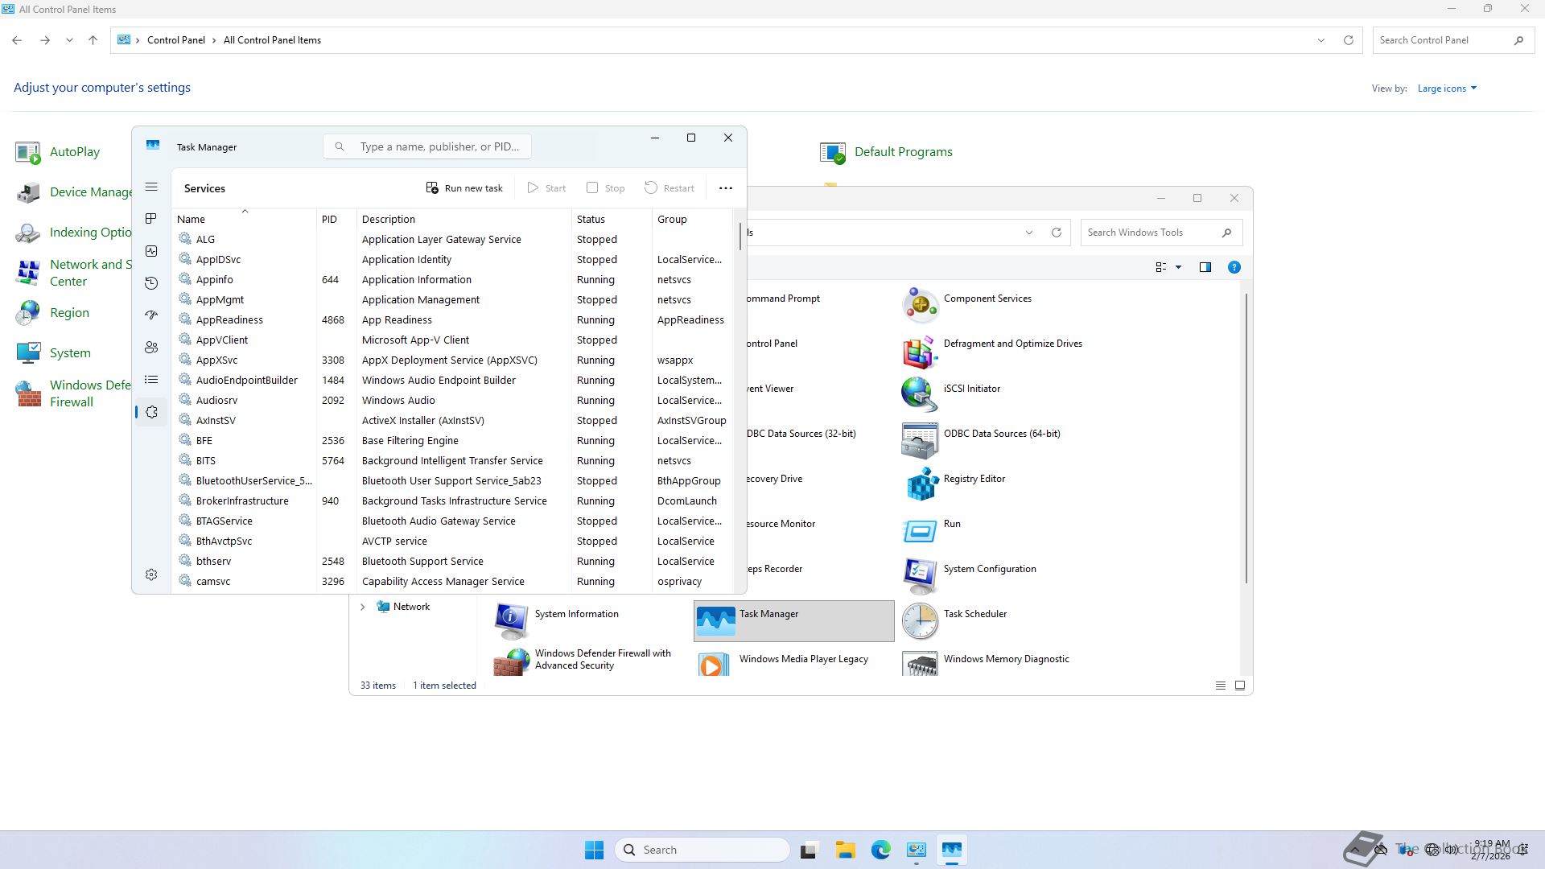Viewport: 1545px width, 869px height.
Task: Open App history in Task Manager sidebar
Action: (151, 283)
